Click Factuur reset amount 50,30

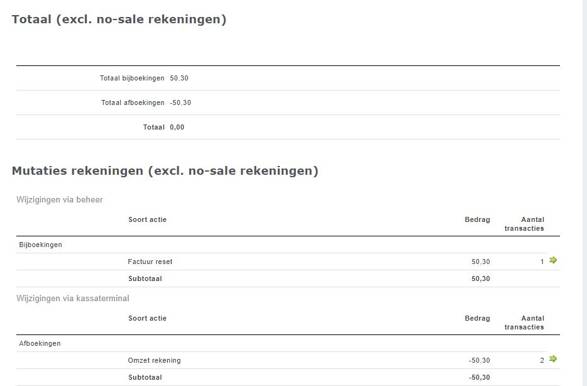point(481,262)
